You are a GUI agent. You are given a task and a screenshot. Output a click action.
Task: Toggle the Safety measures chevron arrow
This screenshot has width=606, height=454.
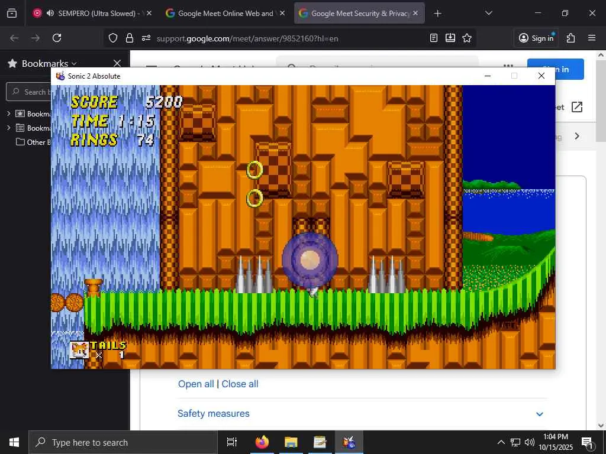(x=540, y=414)
